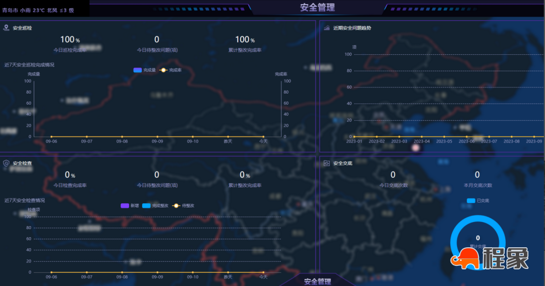Screen dimensions: 545x286
Task: Click the location pin icon beside 安全巡检
Action: point(6,28)
